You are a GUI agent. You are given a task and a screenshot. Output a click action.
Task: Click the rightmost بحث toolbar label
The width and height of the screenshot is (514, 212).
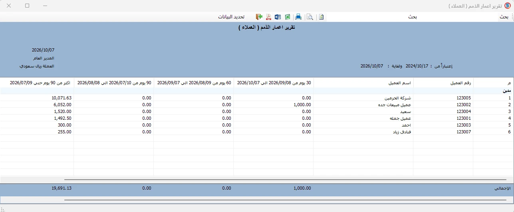pos(504,17)
